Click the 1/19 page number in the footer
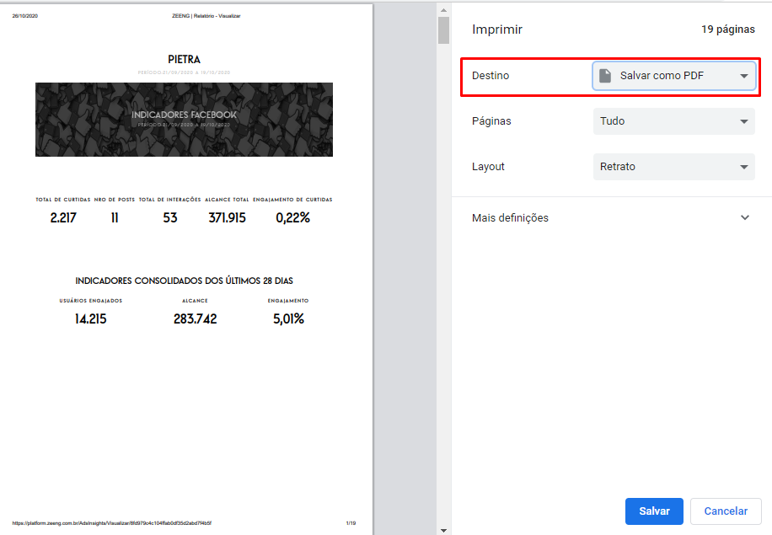Viewport: 772px width, 535px height. point(351,523)
